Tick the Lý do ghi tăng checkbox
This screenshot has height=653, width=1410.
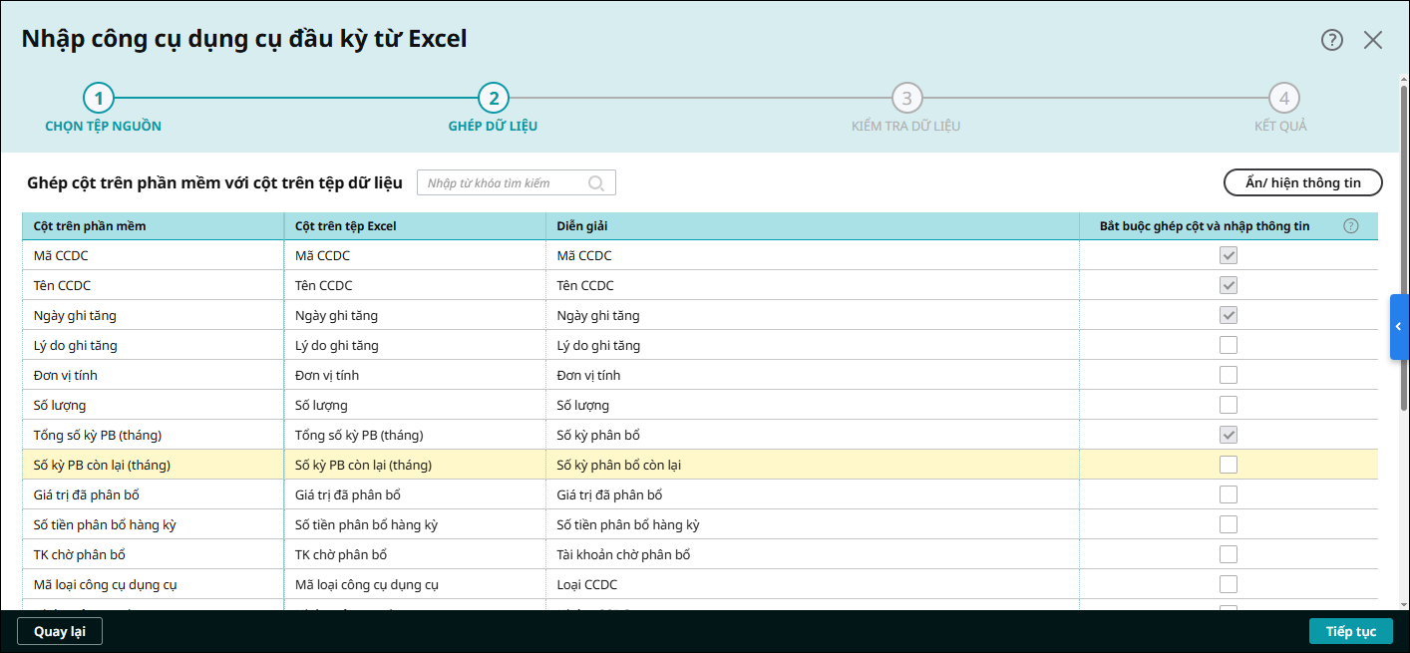tap(1229, 345)
